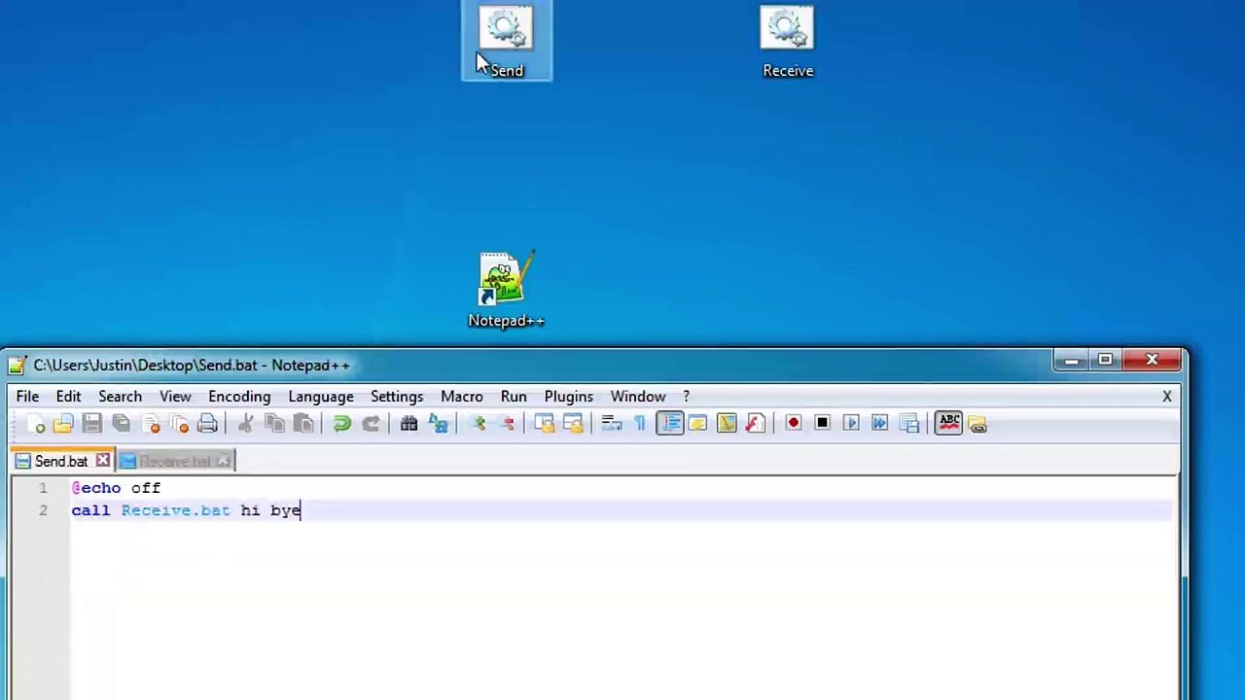Image resolution: width=1245 pixels, height=700 pixels.
Task: Open the ? help menu
Action: (686, 397)
